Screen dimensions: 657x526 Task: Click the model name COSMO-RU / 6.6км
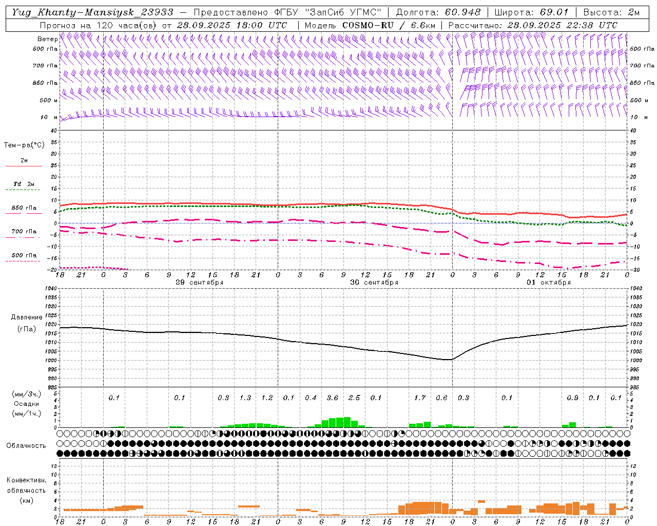389,25
